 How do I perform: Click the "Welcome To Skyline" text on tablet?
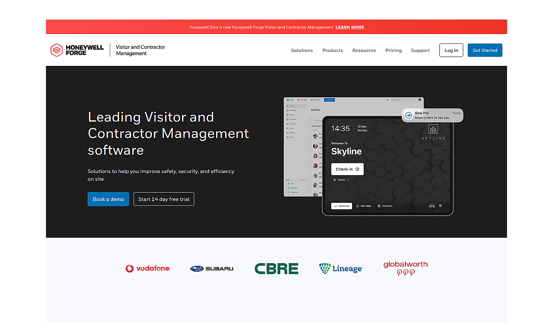346,149
